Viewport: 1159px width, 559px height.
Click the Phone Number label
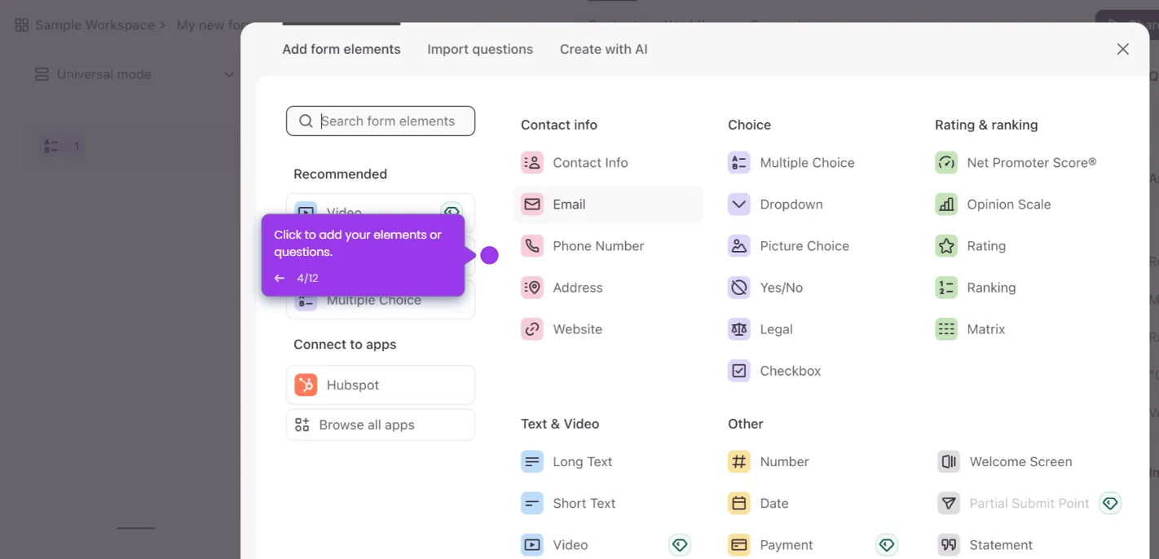point(598,245)
